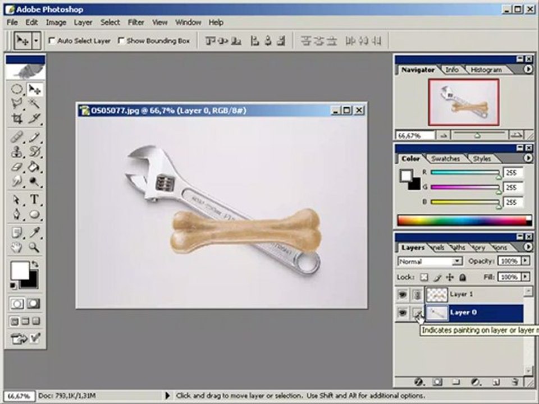Screen dimensions: 539x404
Task: Toggle Lock position icon
Action: click(x=450, y=277)
